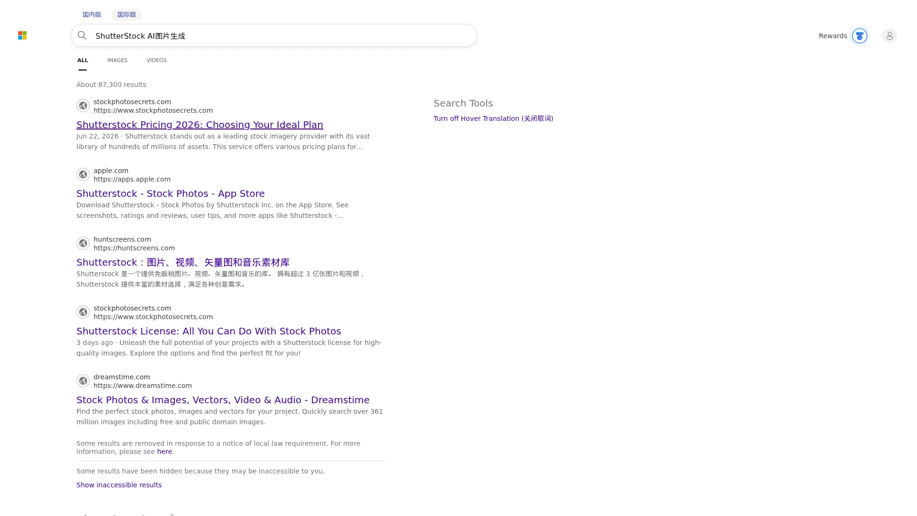917x516 pixels.
Task: Open Shutterstock Pricing 2026 result link
Action: click(200, 125)
